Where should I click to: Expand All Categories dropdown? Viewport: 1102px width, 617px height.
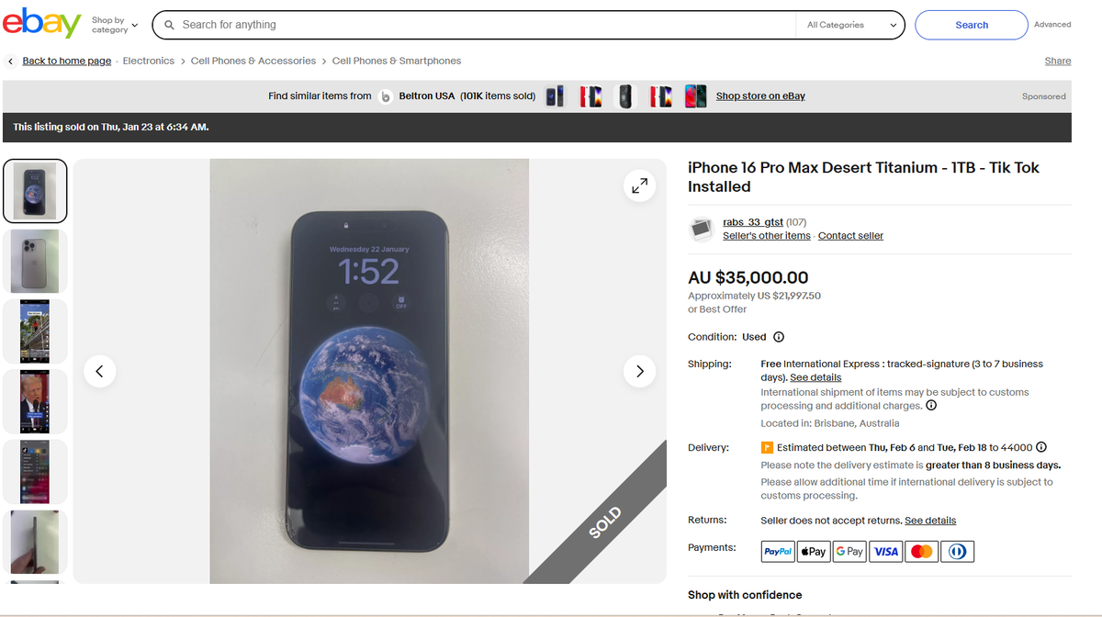tap(850, 25)
